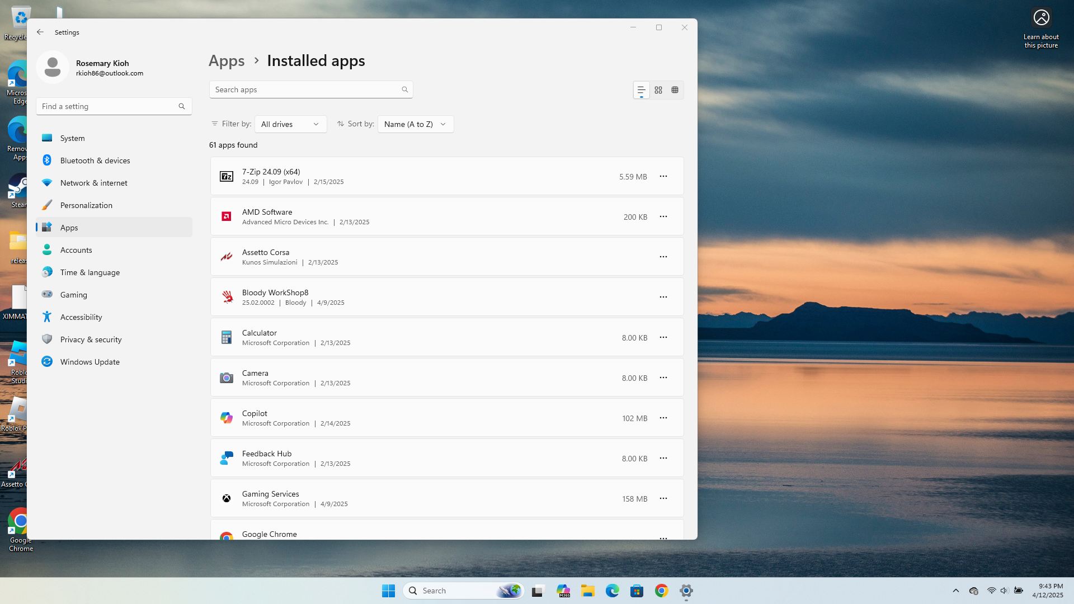Click the search icon in Search apps
The height and width of the screenshot is (604, 1074).
[405, 89]
